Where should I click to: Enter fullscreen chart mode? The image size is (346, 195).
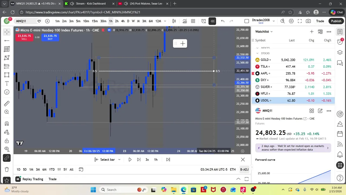[x=300, y=21]
